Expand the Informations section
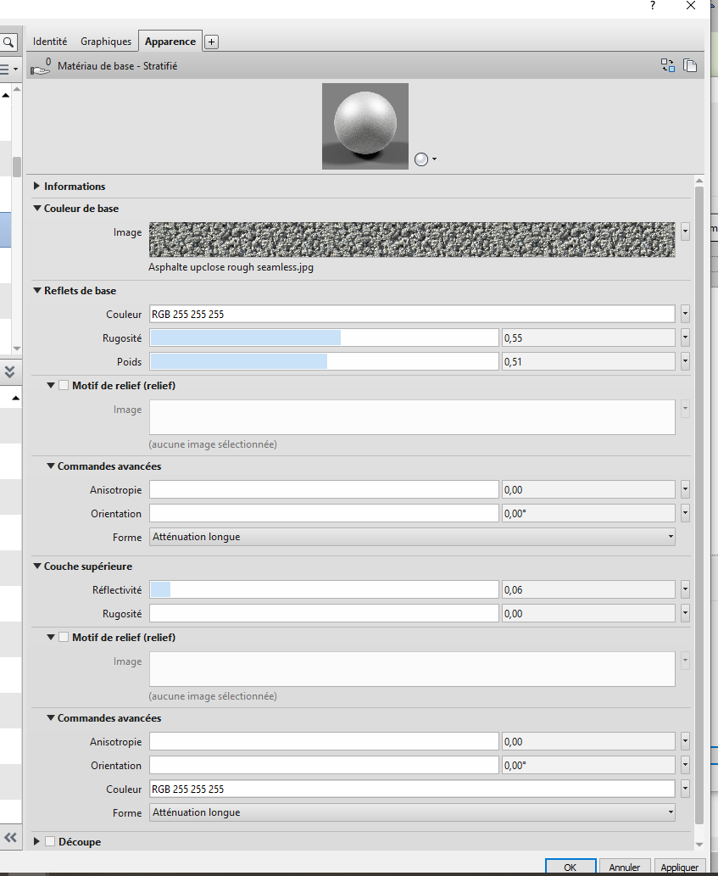This screenshot has width=718, height=876. [36, 186]
